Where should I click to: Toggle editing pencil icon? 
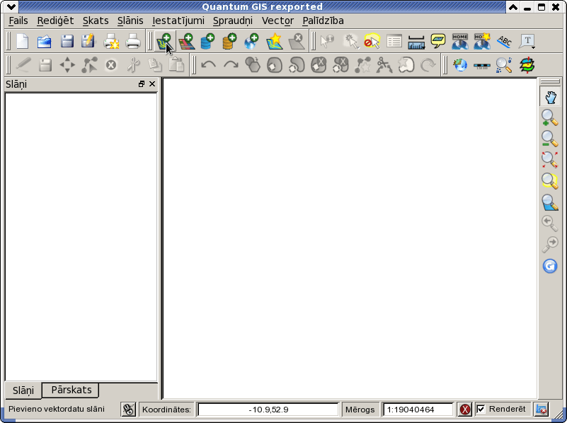click(x=23, y=65)
